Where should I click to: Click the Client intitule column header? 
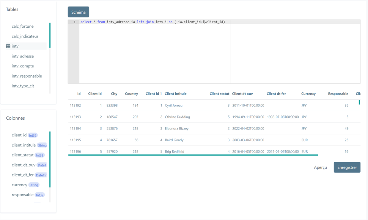pyautogui.click(x=176, y=94)
